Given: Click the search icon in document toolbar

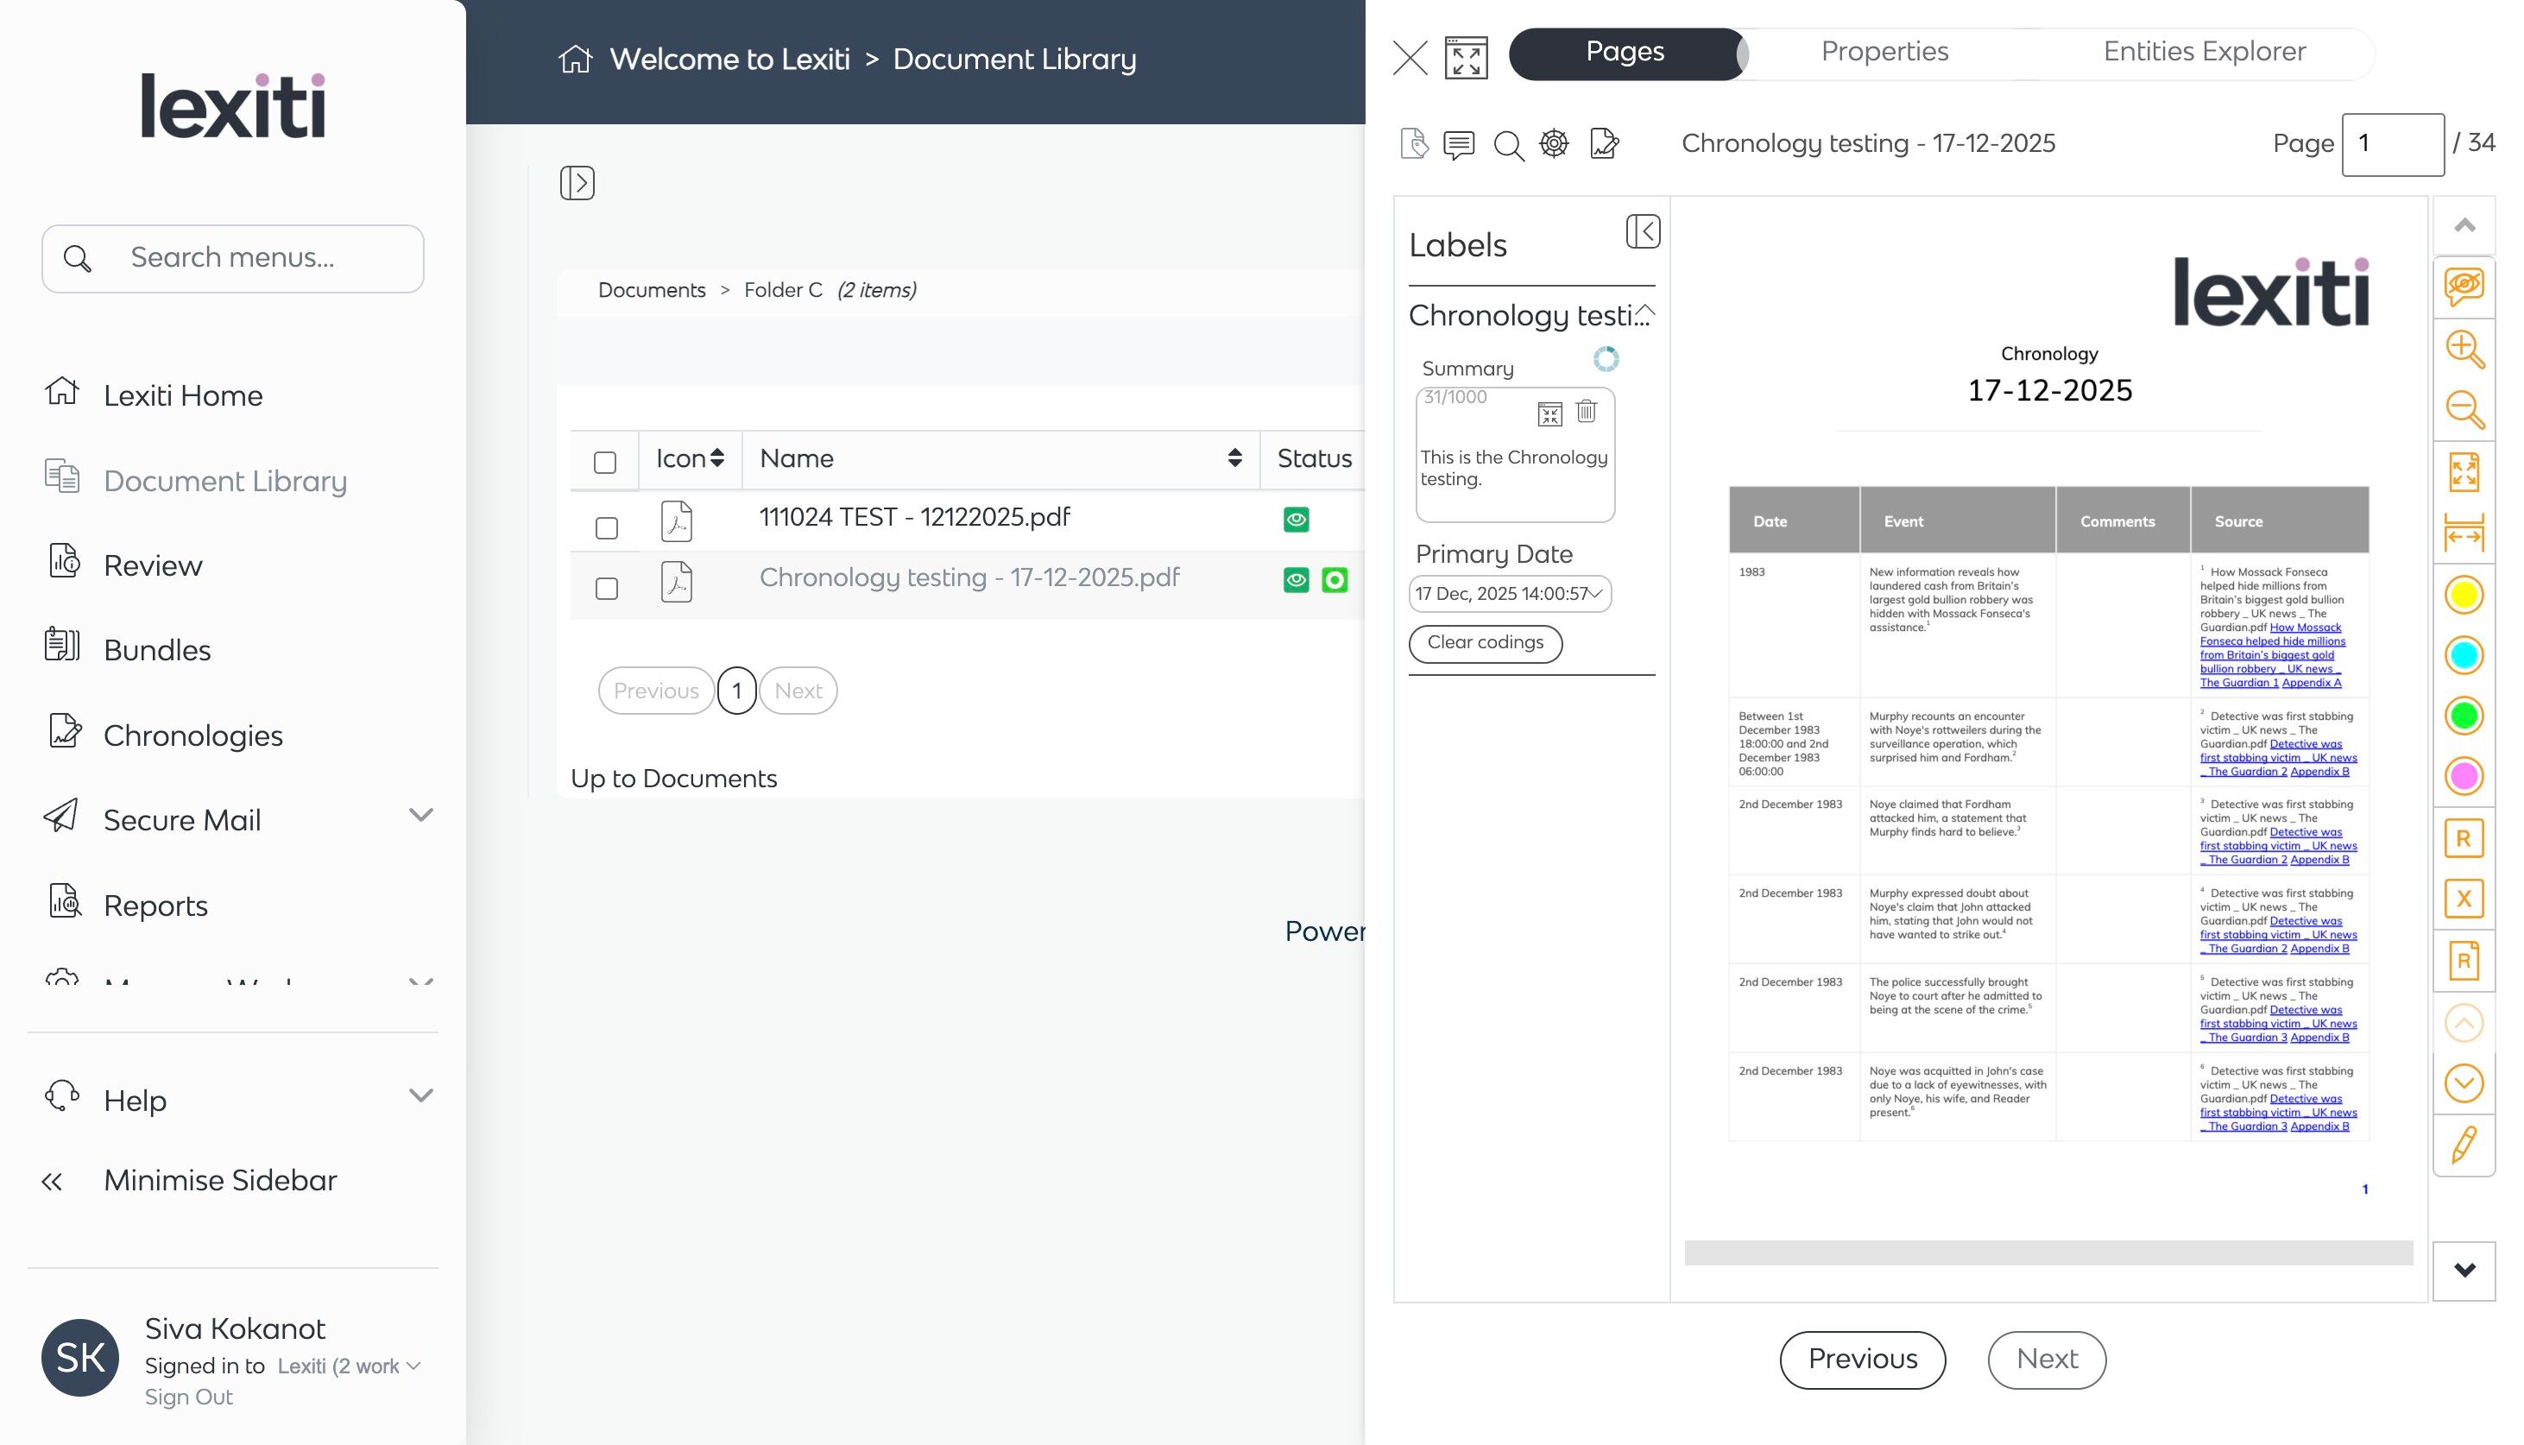Looking at the screenshot, I should click(x=1508, y=146).
